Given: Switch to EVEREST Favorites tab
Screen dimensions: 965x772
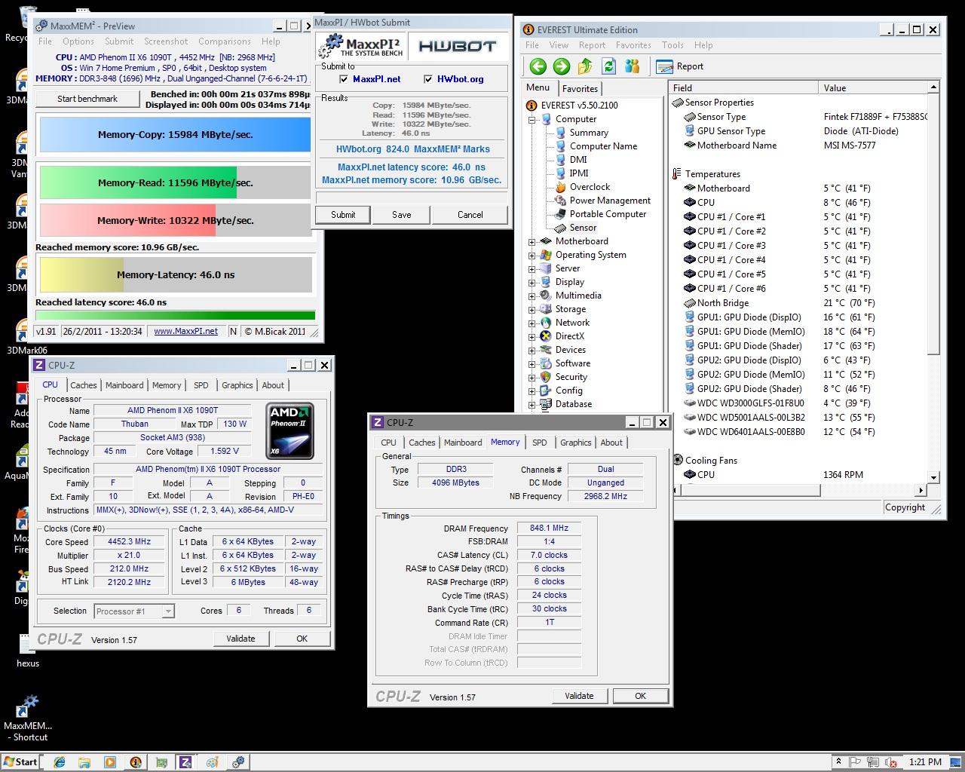Looking at the screenshot, I should [580, 88].
